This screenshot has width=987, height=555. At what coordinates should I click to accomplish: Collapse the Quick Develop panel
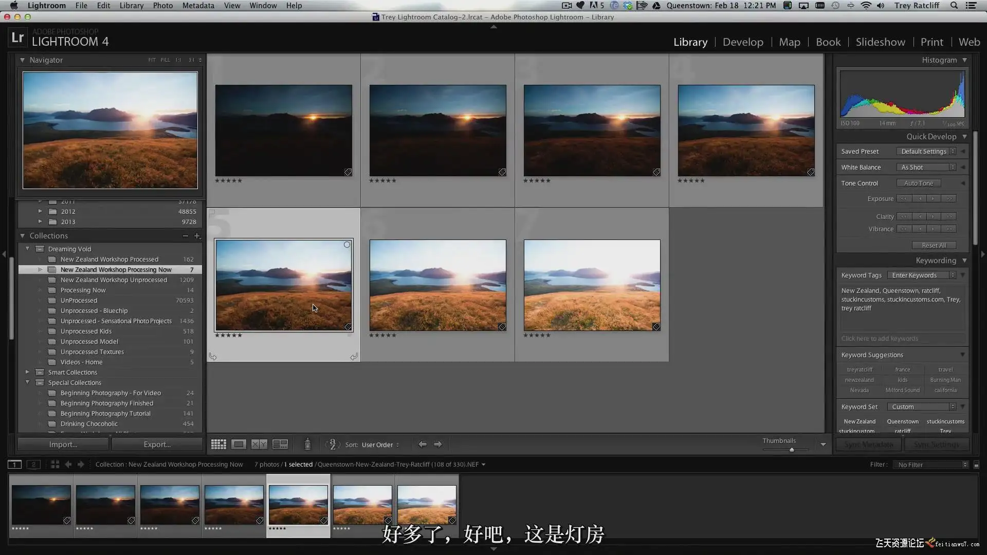pyautogui.click(x=964, y=137)
